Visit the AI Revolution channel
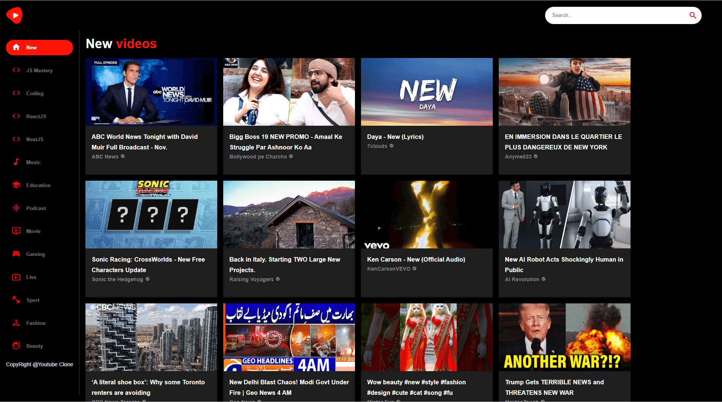The width and height of the screenshot is (722, 402). [x=522, y=279]
